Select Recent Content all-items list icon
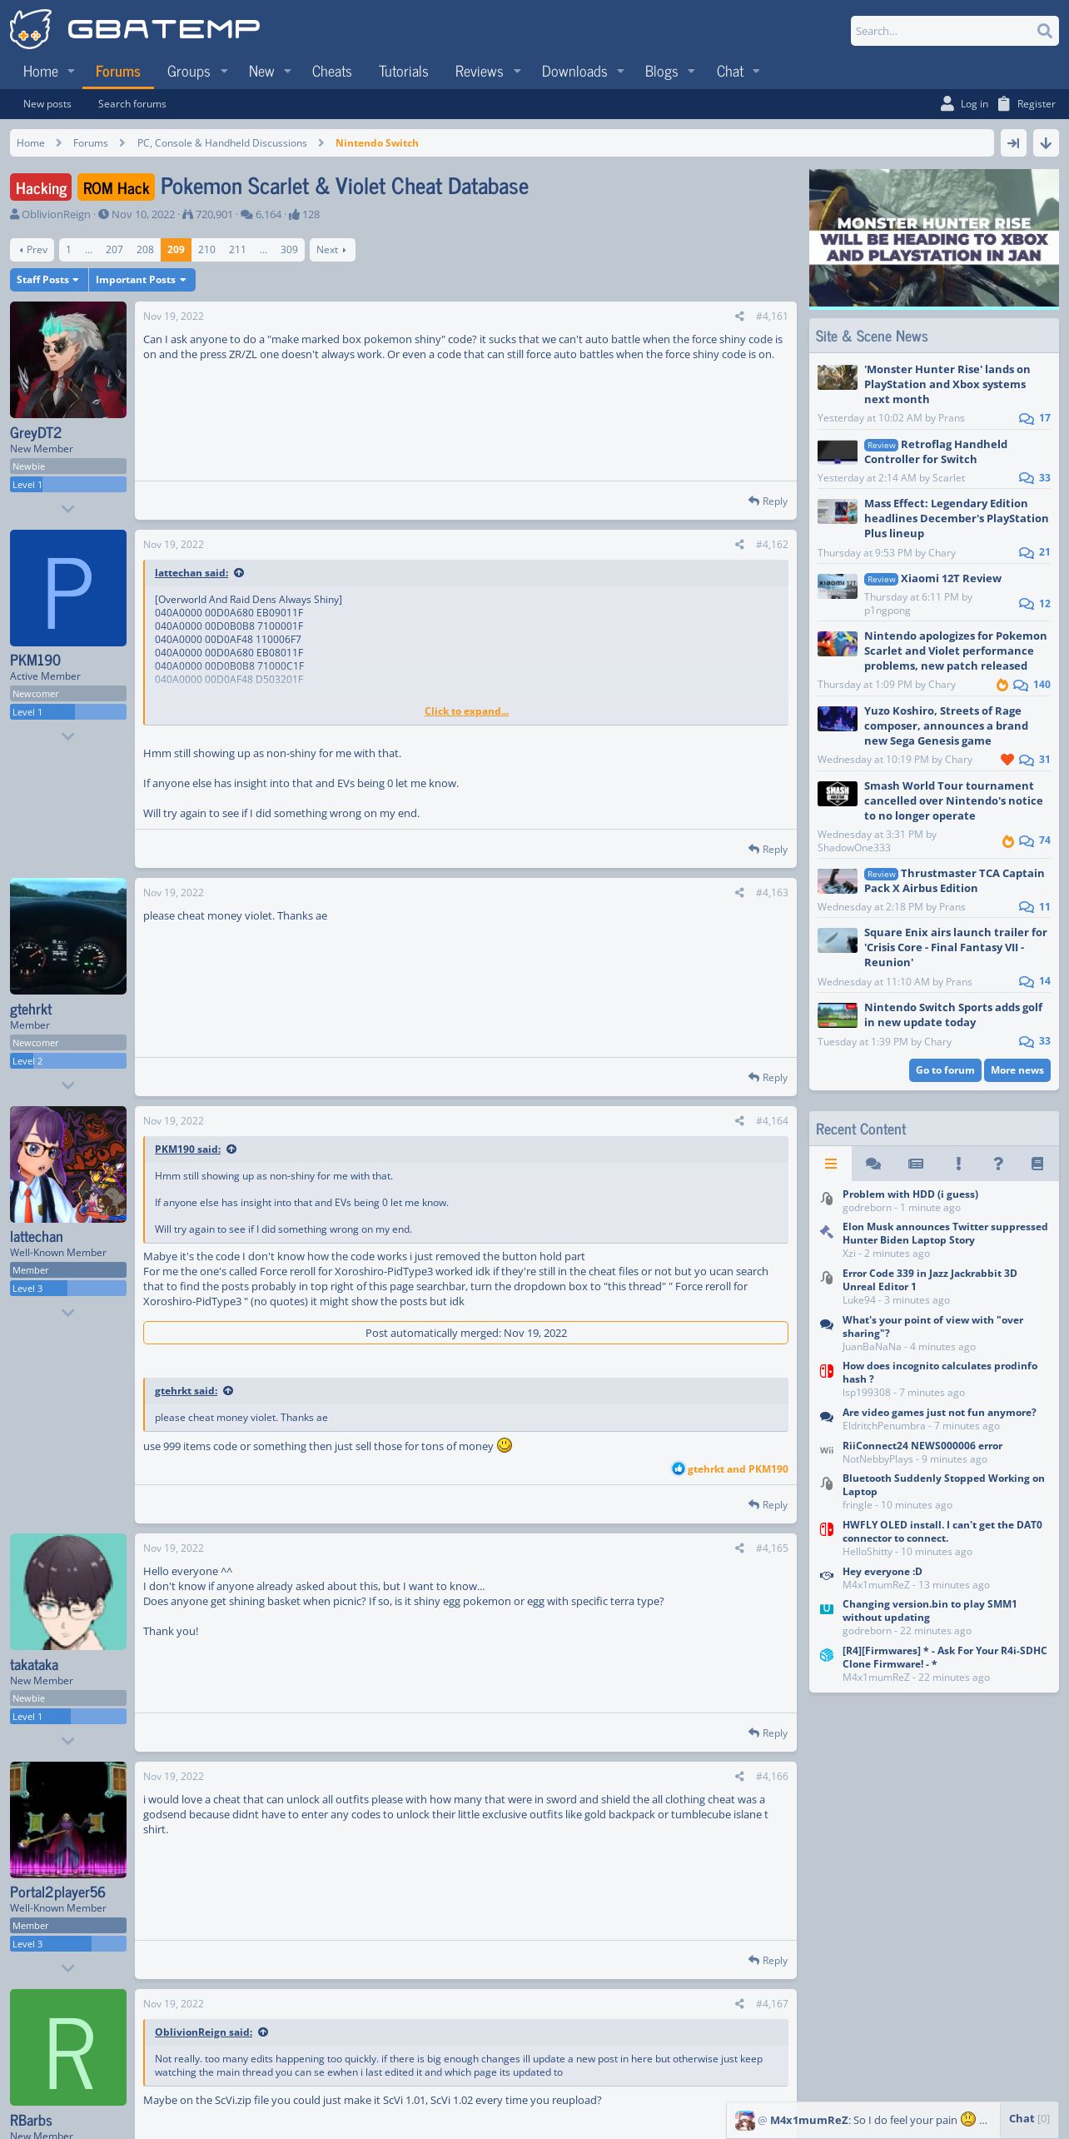 (x=830, y=1164)
